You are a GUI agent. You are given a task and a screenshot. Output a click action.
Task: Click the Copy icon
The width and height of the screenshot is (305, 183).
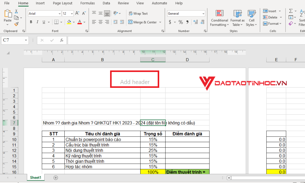[x=16, y=18]
